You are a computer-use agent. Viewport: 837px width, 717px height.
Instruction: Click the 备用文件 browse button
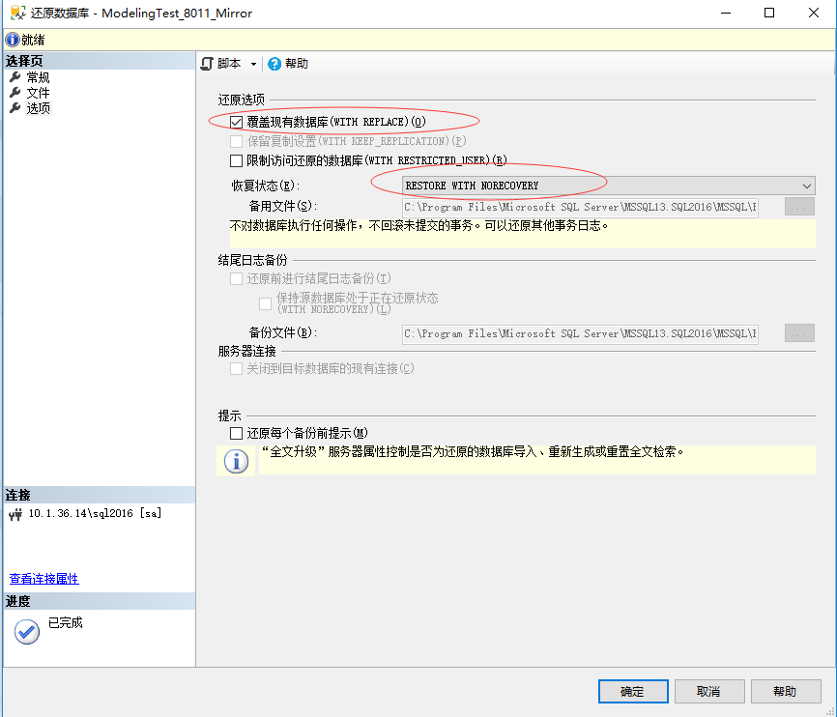(x=801, y=207)
